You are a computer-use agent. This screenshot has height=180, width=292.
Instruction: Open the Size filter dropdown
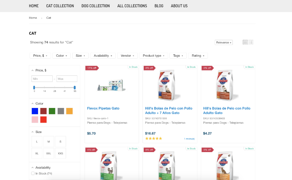(x=80, y=56)
